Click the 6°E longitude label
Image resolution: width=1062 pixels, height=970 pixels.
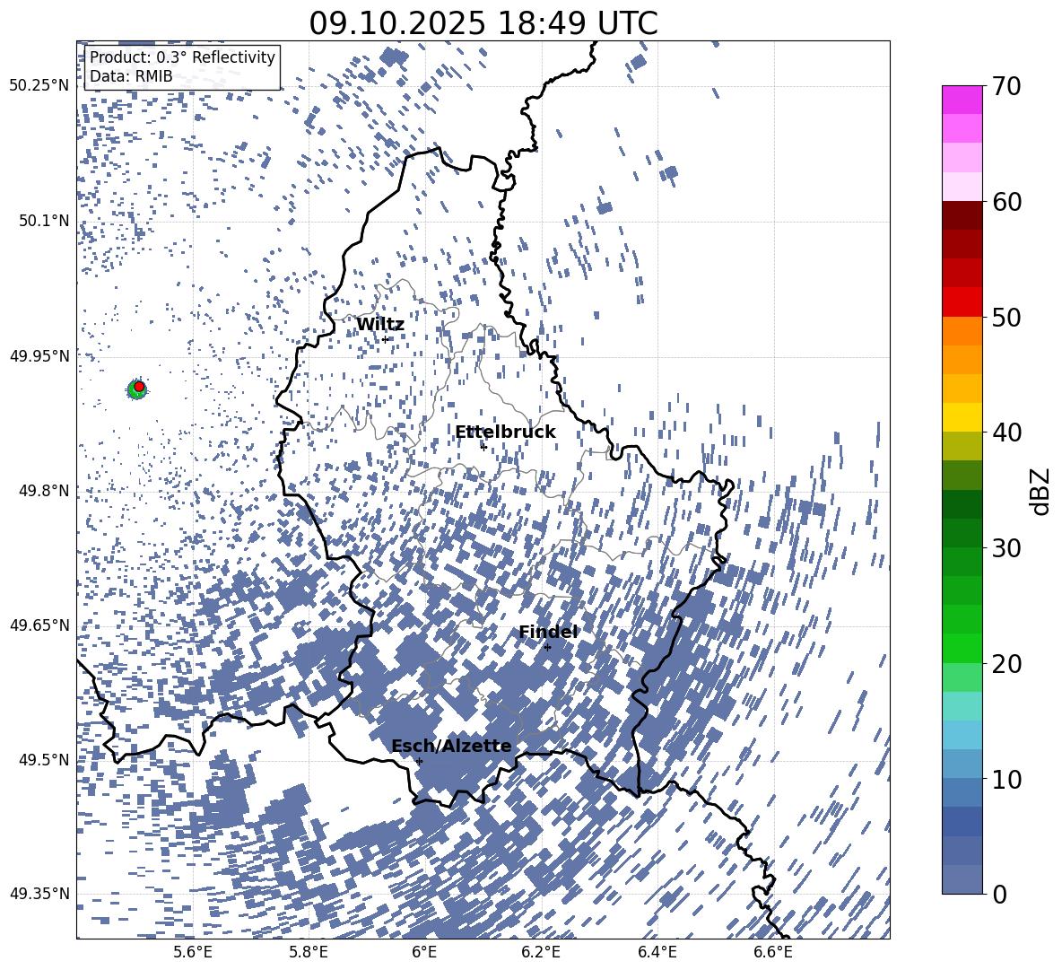pyautogui.click(x=424, y=952)
